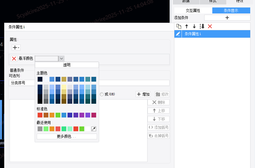Select the dark navy theme color swatch
This screenshot has height=168, width=255.
(x=40, y=79)
